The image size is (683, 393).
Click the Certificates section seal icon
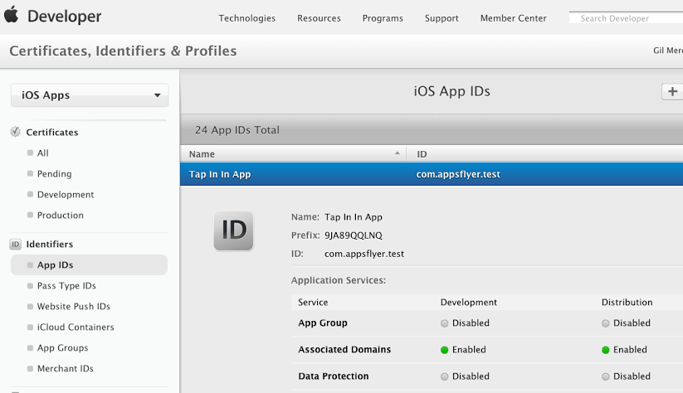click(15, 132)
